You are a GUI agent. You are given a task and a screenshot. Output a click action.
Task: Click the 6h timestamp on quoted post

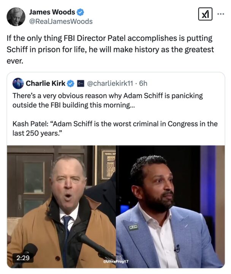click(143, 83)
